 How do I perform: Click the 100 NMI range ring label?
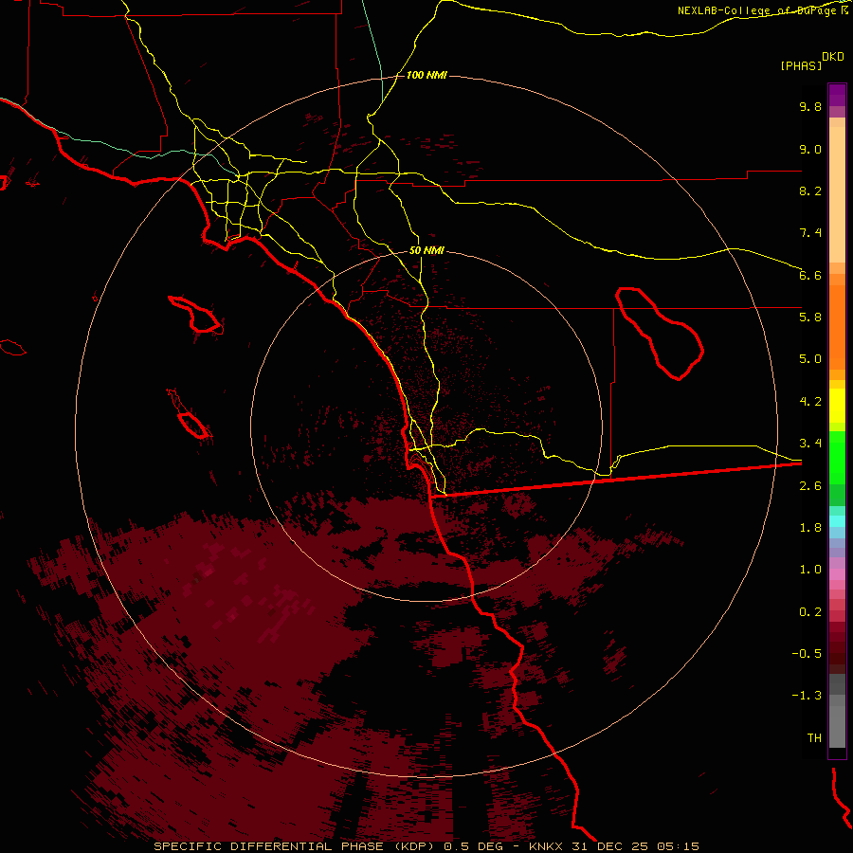pyautogui.click(x=426, y=75)
